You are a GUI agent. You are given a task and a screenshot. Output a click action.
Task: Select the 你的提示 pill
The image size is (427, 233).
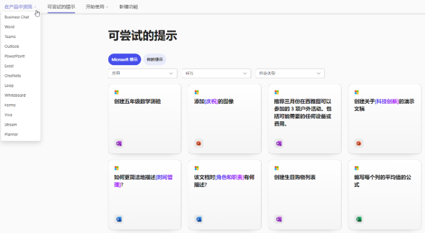coord(155,59)
